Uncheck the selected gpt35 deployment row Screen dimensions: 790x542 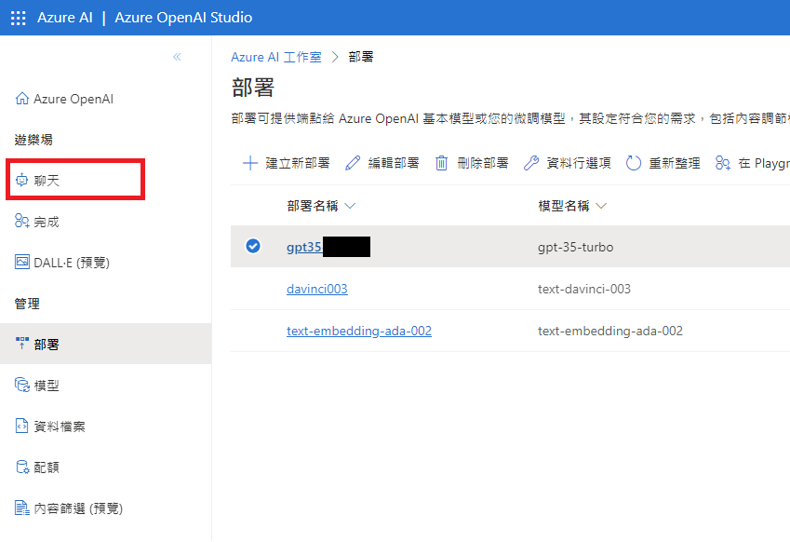coord(252,247)
